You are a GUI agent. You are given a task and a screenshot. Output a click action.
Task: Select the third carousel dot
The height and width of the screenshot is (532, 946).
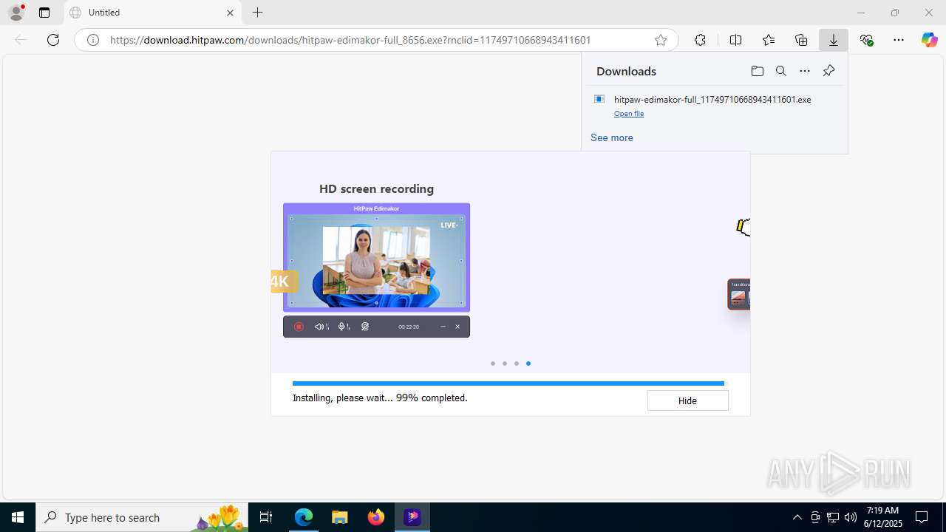point(517,364)
